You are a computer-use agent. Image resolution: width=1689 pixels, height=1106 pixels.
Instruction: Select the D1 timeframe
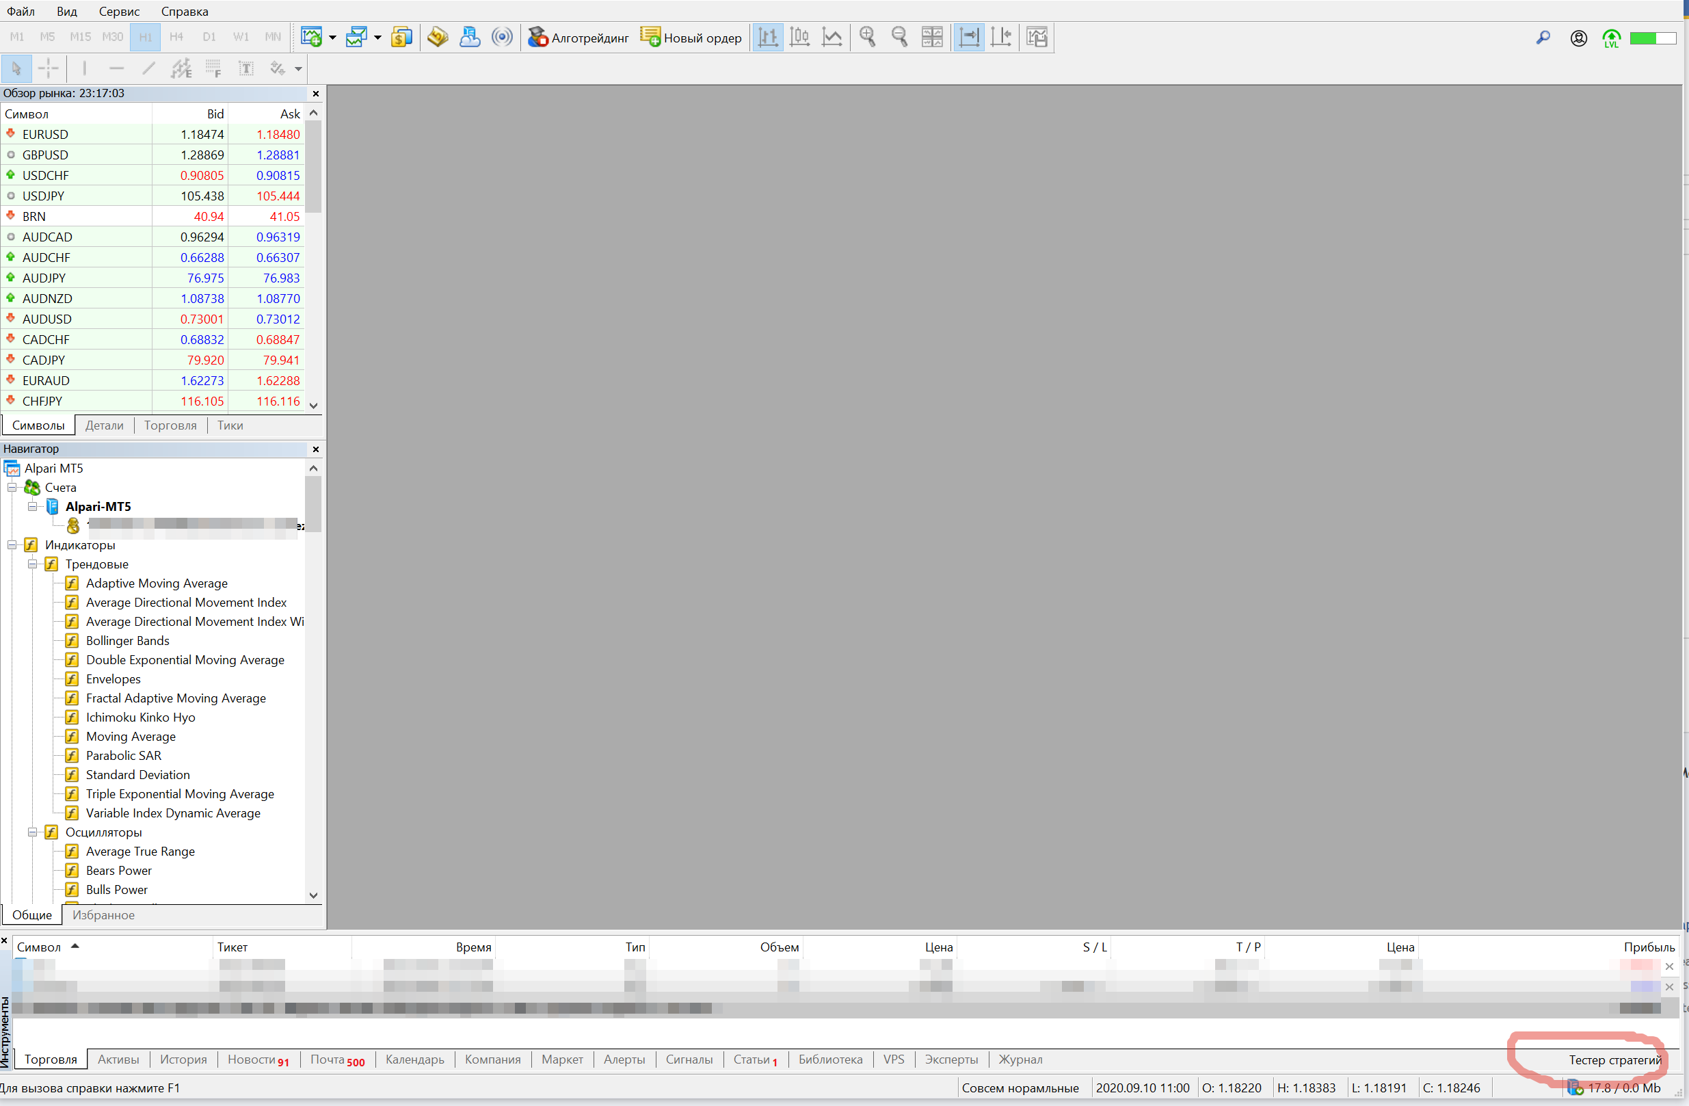click(x=209, y=37)
